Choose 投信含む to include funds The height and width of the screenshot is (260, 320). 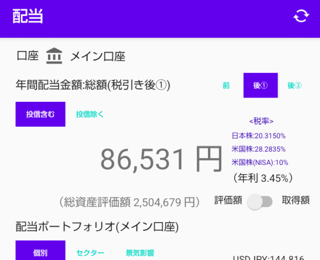tap(41, 114)
